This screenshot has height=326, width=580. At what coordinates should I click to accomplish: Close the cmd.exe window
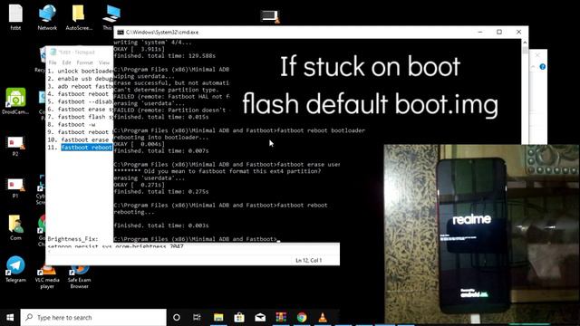coord(518,33)
